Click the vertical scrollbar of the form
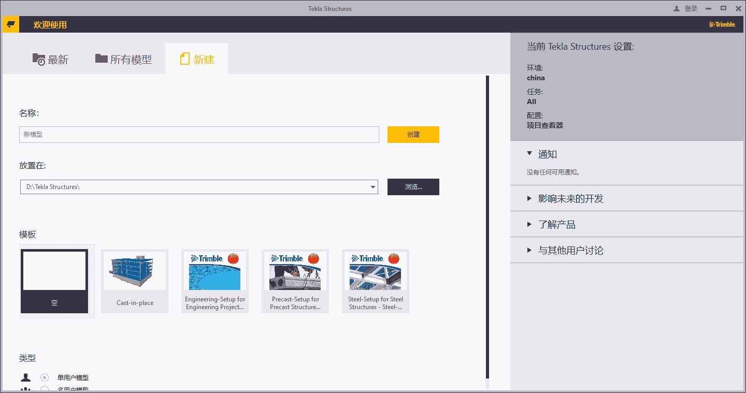This screenshot has width=746, height=393. pyautogui.click(x=487, y=227)
